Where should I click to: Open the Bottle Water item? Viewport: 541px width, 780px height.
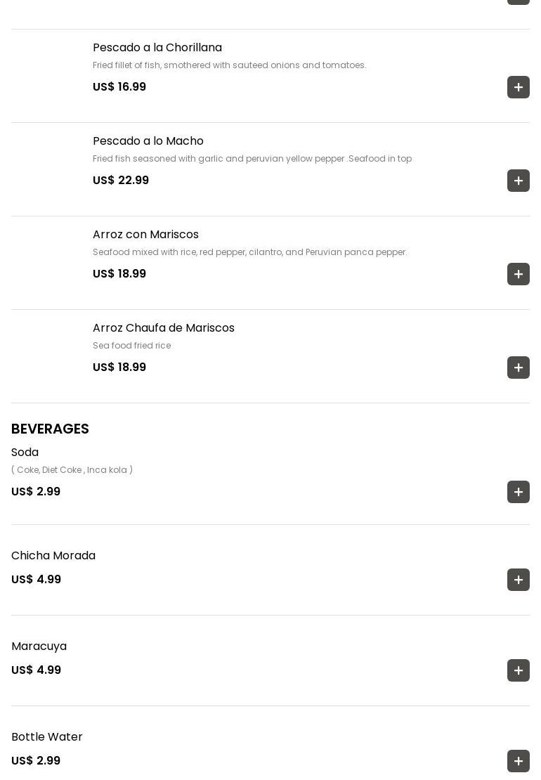pos(47,737)
